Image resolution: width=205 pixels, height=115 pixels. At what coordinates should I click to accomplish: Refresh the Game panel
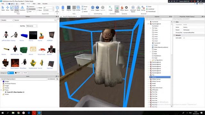click(x=57, y=79)
